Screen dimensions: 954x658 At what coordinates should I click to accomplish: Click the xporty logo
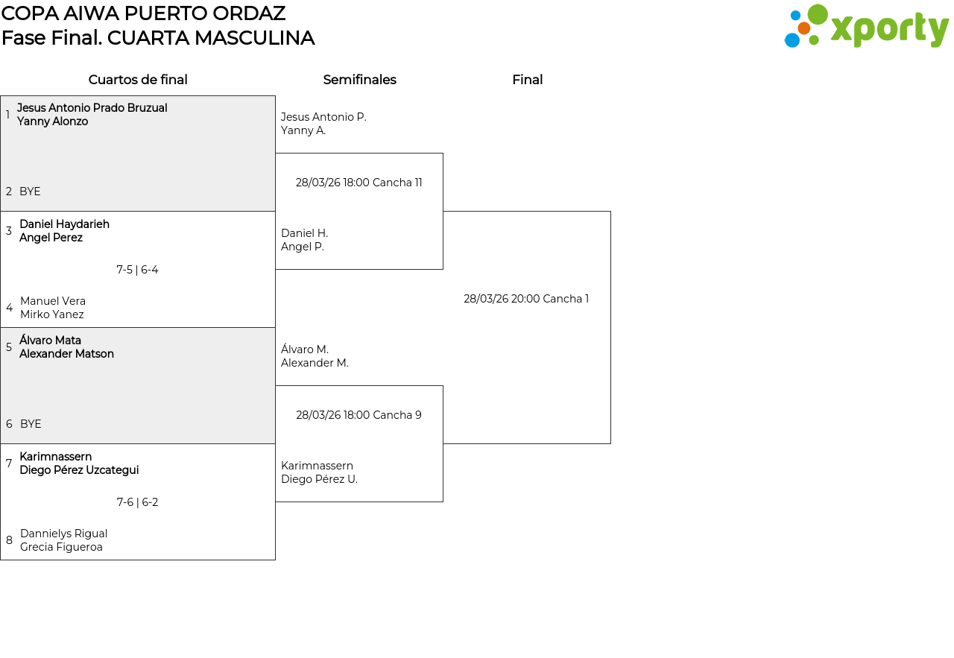[866, 27]
